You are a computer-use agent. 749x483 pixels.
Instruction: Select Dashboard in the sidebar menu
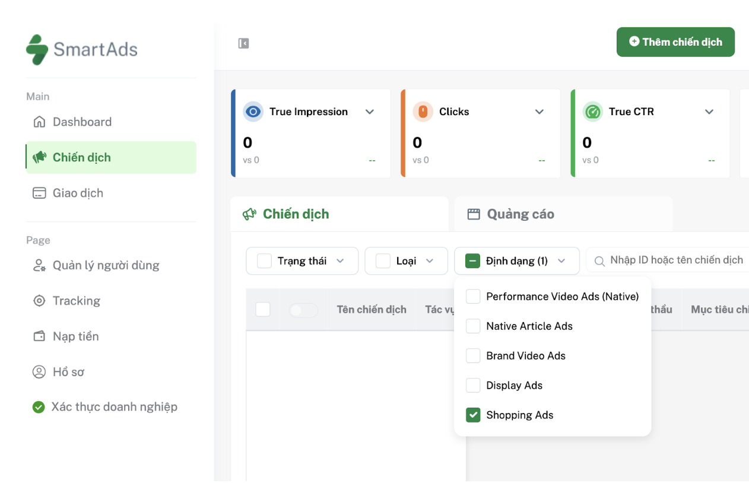[82, 122]
